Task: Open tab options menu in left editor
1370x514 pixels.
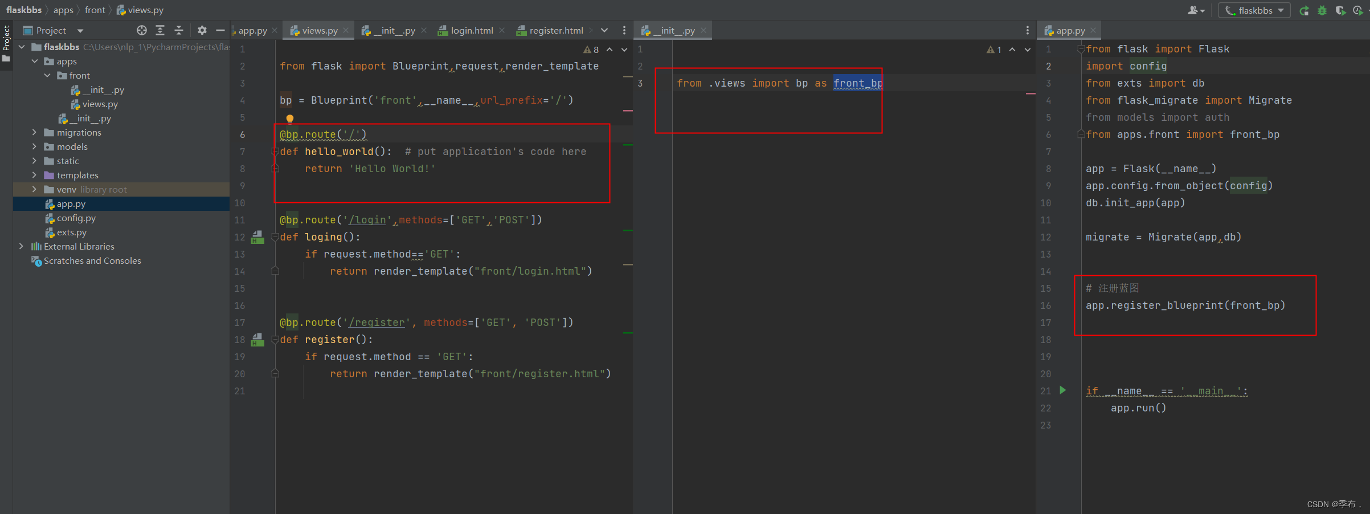Action: coord(624,30)
